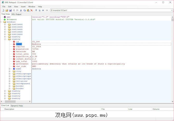Paste using the clipboard icon

(28, 10)
